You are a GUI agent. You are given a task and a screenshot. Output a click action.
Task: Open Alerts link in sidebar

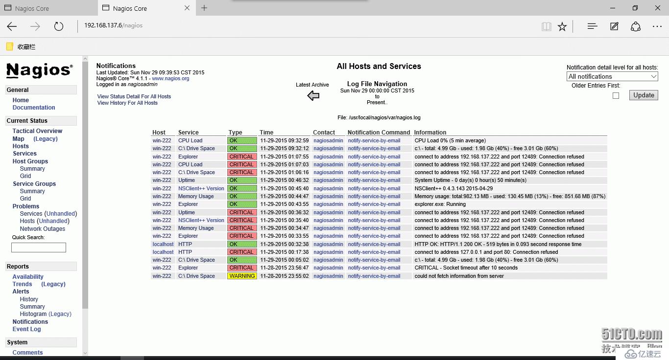[21, 292]
